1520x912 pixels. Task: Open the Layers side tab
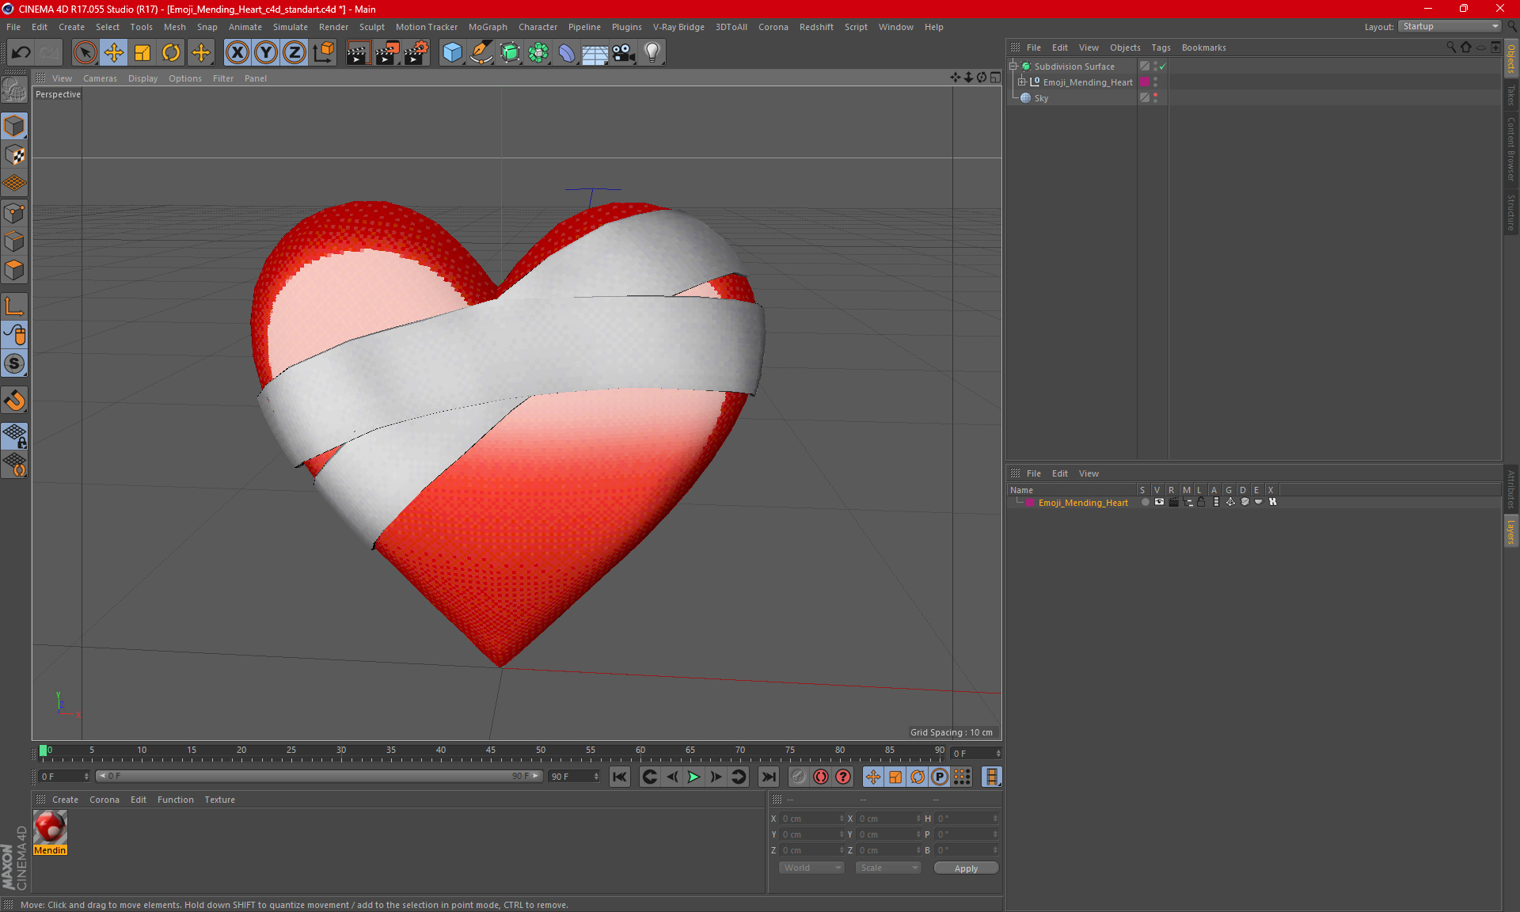[x=1511, y=531]
